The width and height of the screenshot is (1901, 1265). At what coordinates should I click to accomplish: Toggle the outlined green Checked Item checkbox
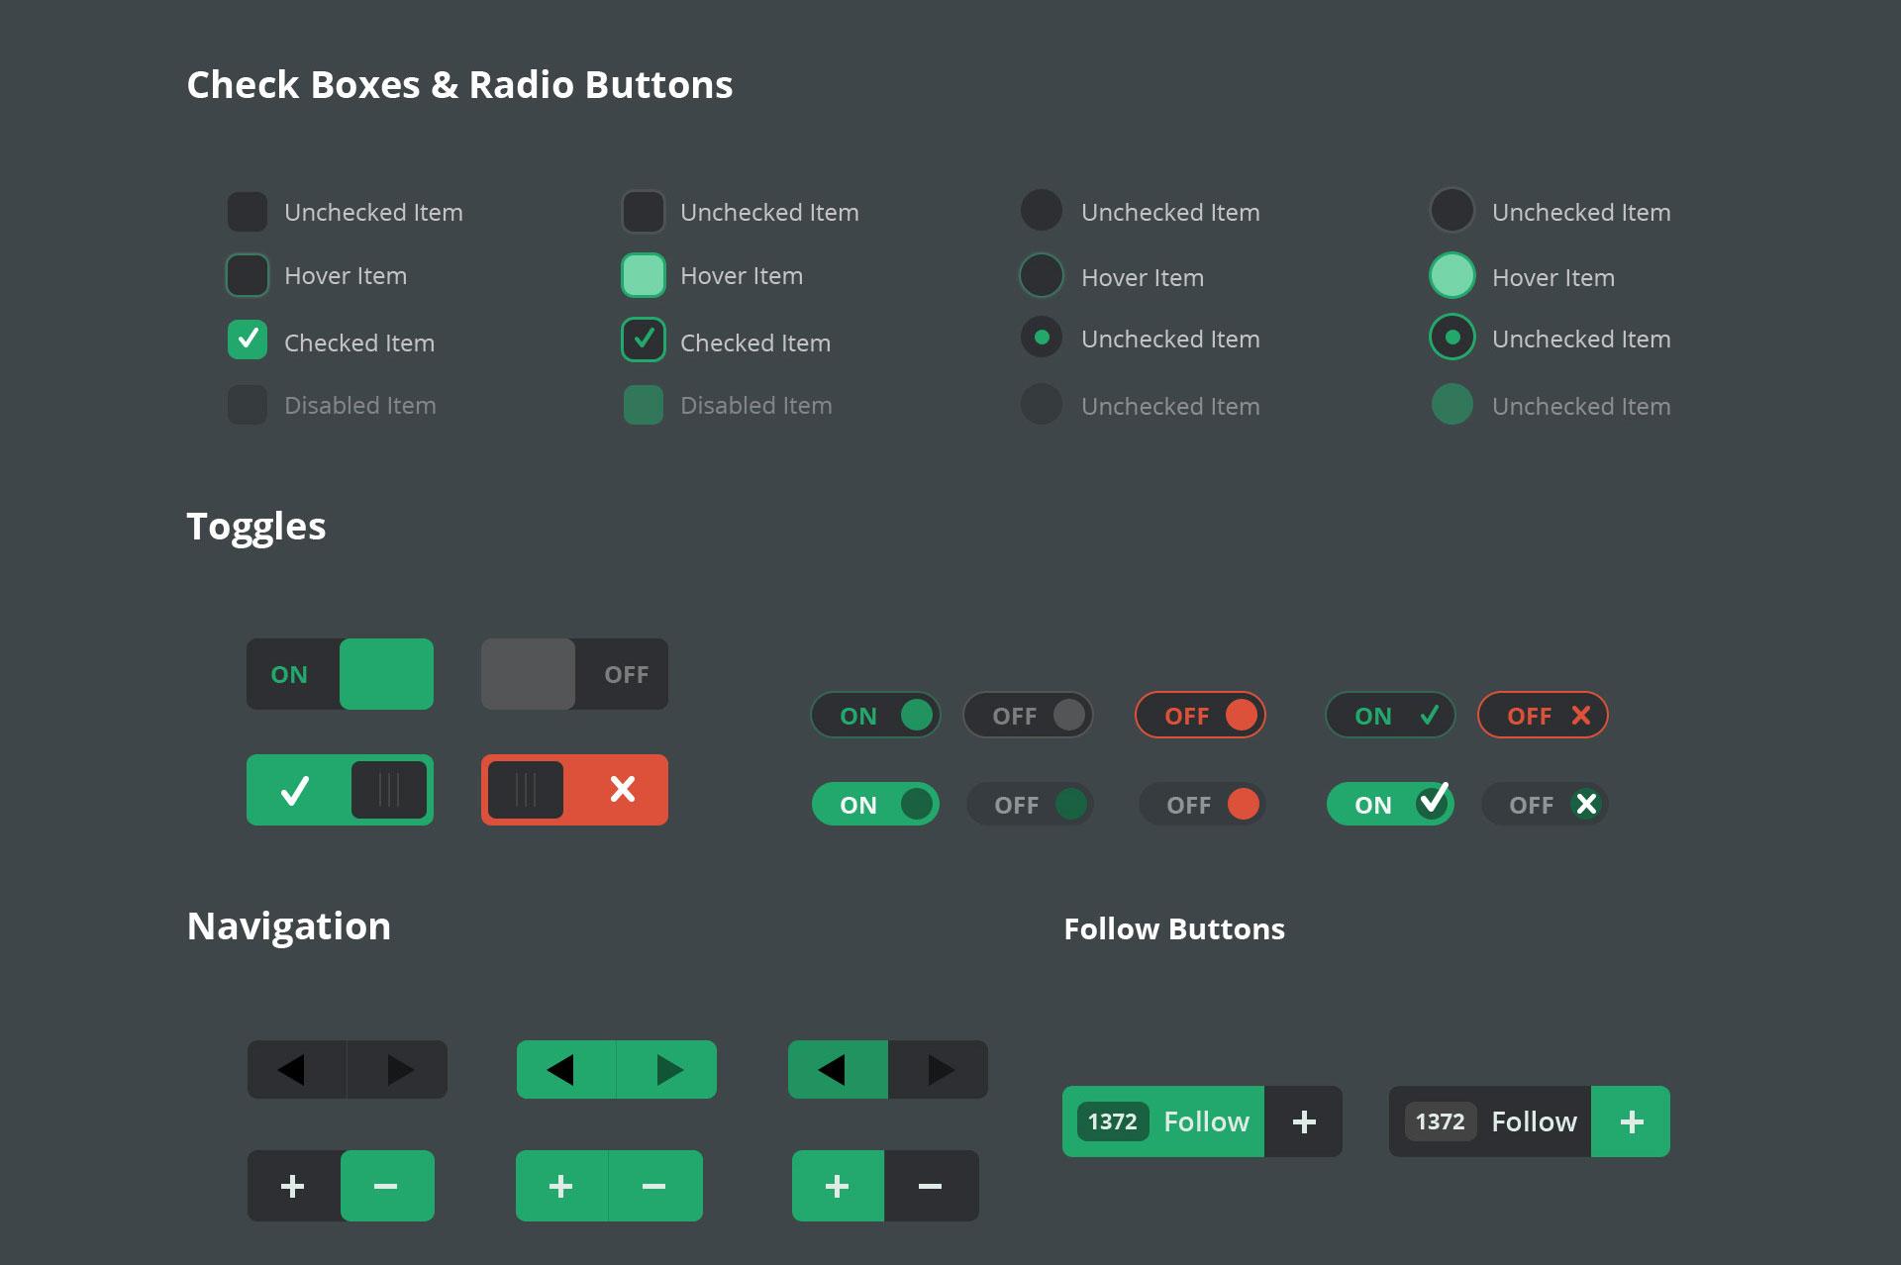[644, 340]
